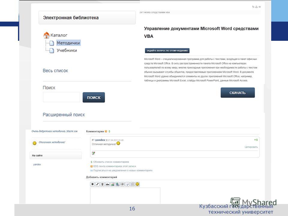Open the yandex author link in comment

(x=100, y=140)
